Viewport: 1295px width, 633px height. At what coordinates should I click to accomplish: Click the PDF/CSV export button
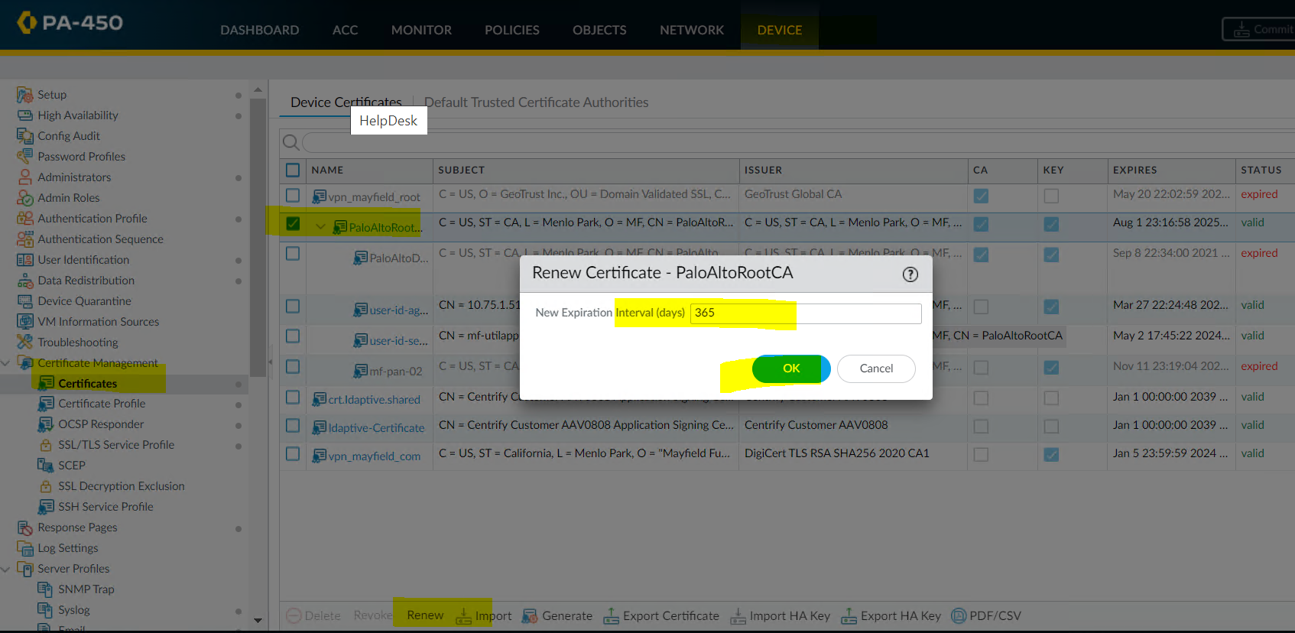[x=985, y=616]
